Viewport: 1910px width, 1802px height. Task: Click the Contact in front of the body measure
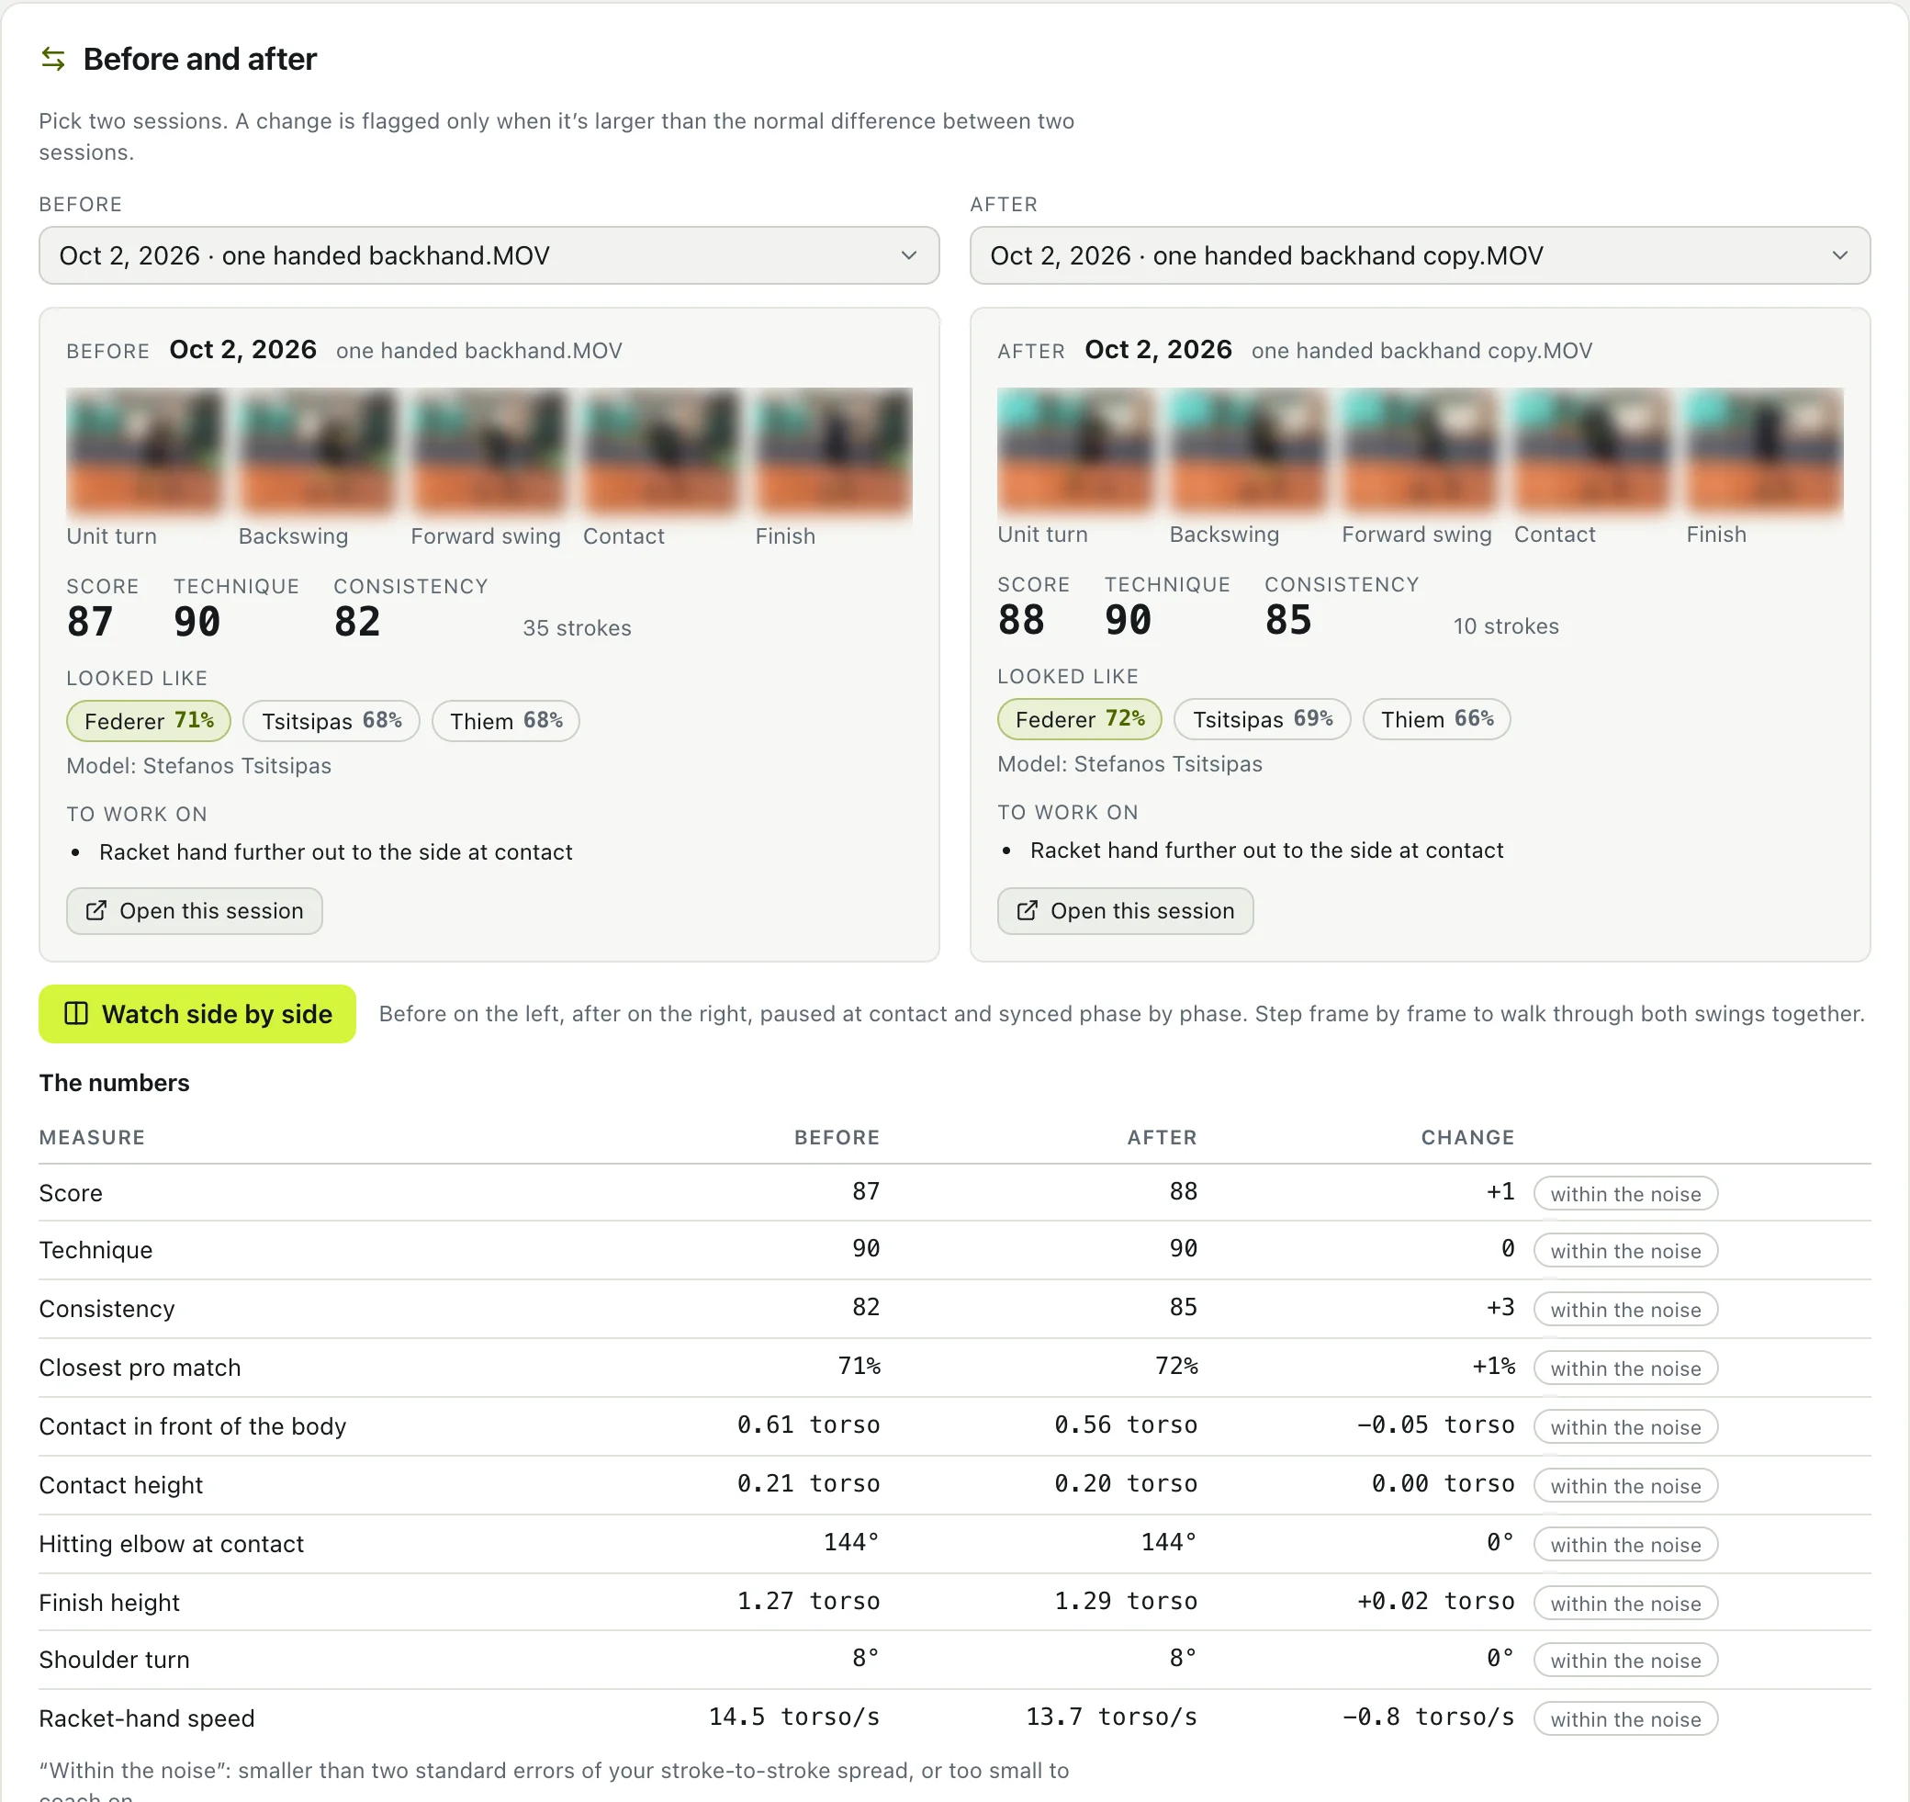click(192, 1426)
